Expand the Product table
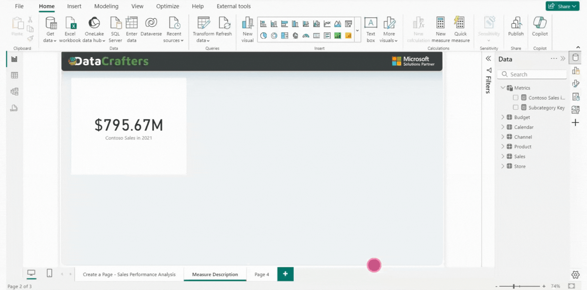 tap(503, 147)
